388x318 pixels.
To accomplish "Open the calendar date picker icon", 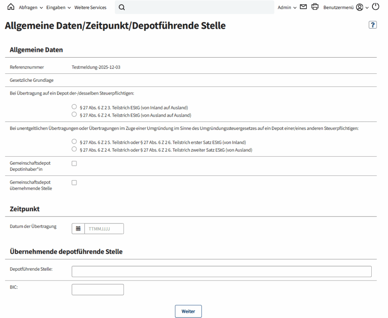I will coord(78,229).
